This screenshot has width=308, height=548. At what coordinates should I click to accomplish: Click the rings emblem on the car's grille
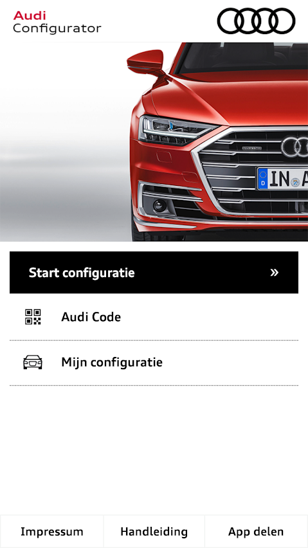coord(294,146)
